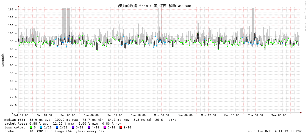The image size is (308, 135).
Task: Select the dark blue 2/10 loss square
Action: tap(57, 127)
